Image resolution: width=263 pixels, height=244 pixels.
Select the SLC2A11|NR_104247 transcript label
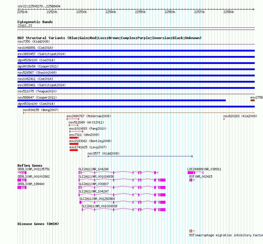93,191
